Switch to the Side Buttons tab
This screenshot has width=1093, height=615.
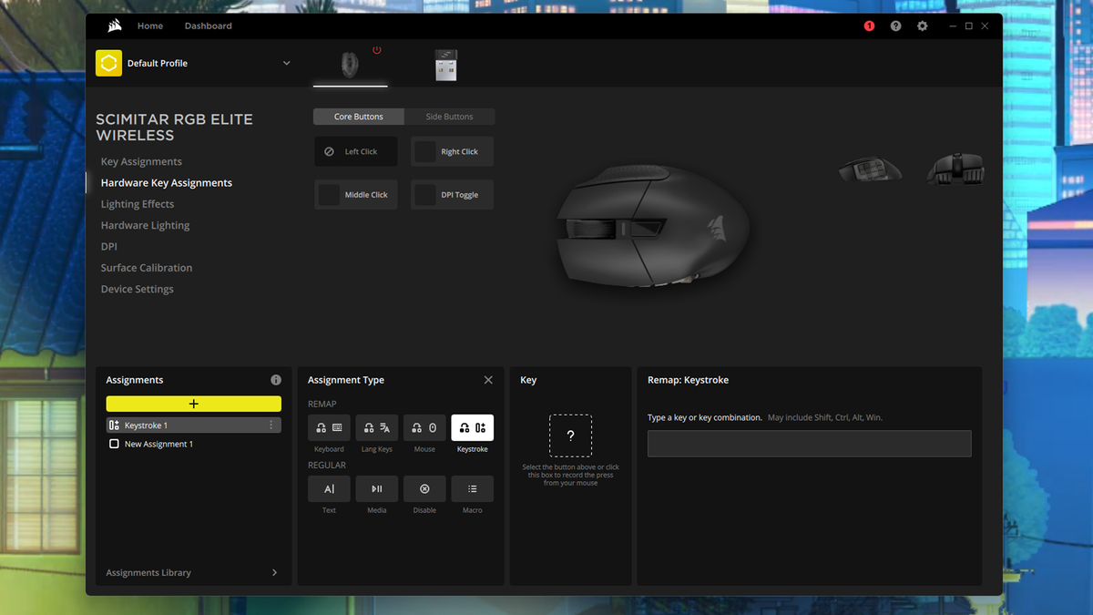pyautogui.click(x=450, y=117)
